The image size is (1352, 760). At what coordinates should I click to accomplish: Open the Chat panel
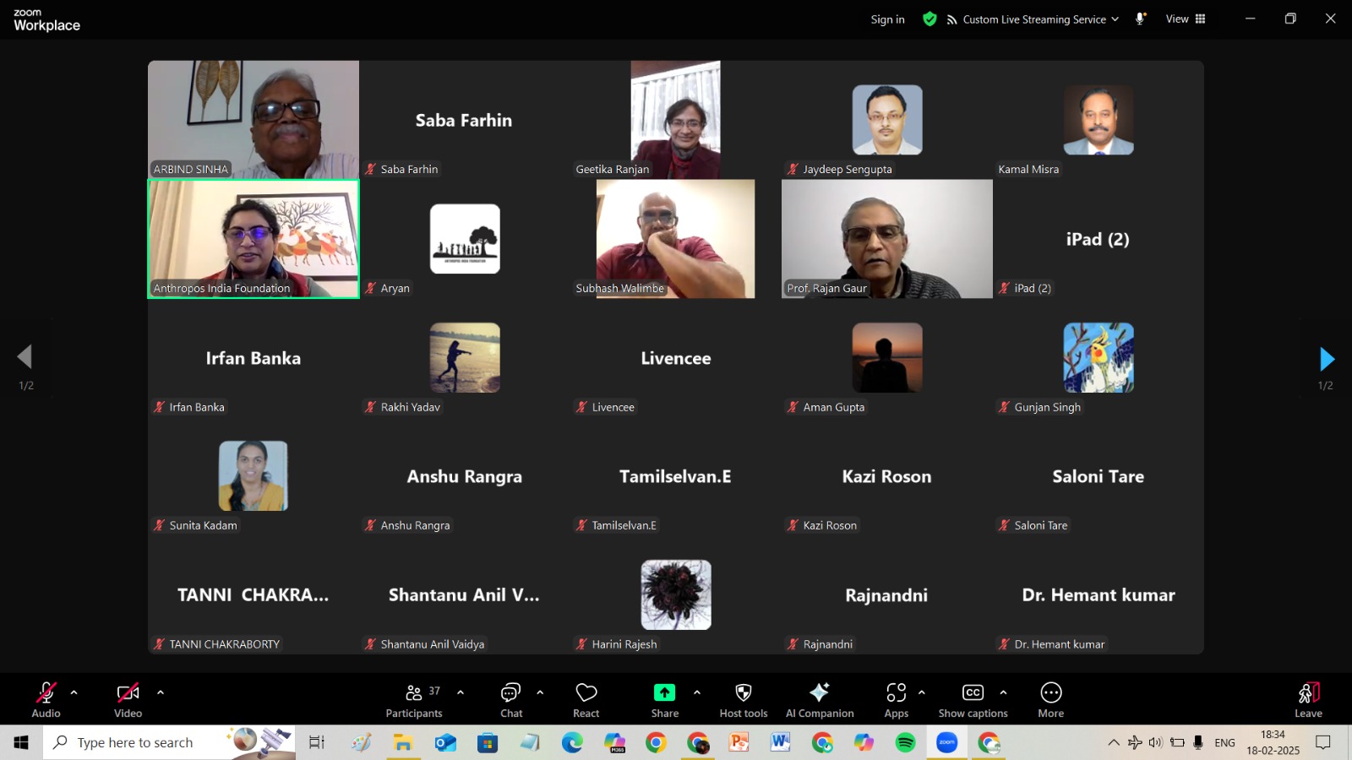pyautogui.click(x=511, y=700)
